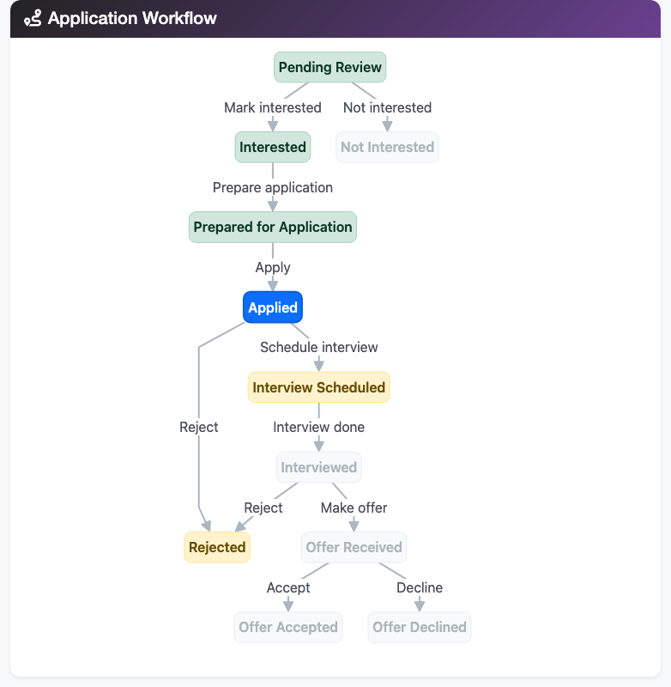Select the yellow Rejected node
The width and height of the screenshot is (671, 687).
tap(217, 547)
